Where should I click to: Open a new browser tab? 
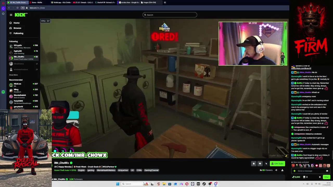[x=165, y=2]
